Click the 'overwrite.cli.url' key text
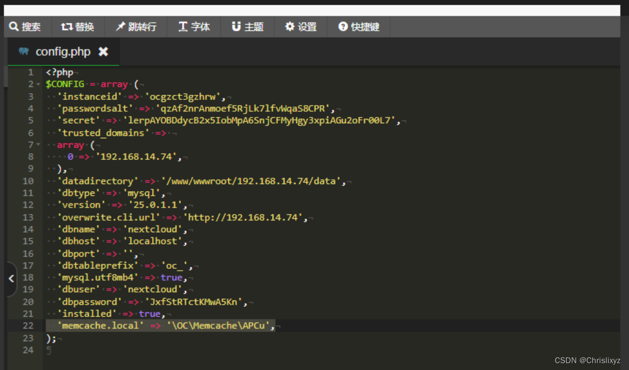The height and width of the screenshot is (370, 629). click(108, 217)
